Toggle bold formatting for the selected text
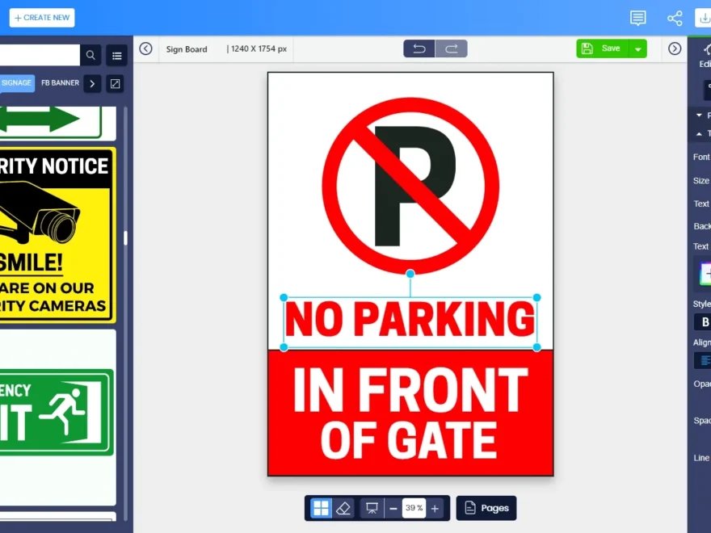Image resolution: width=711 pixels, height=533 pixels. [705, 321]
